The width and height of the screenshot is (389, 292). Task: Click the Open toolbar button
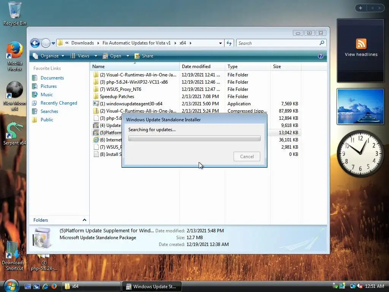[112, 56]
